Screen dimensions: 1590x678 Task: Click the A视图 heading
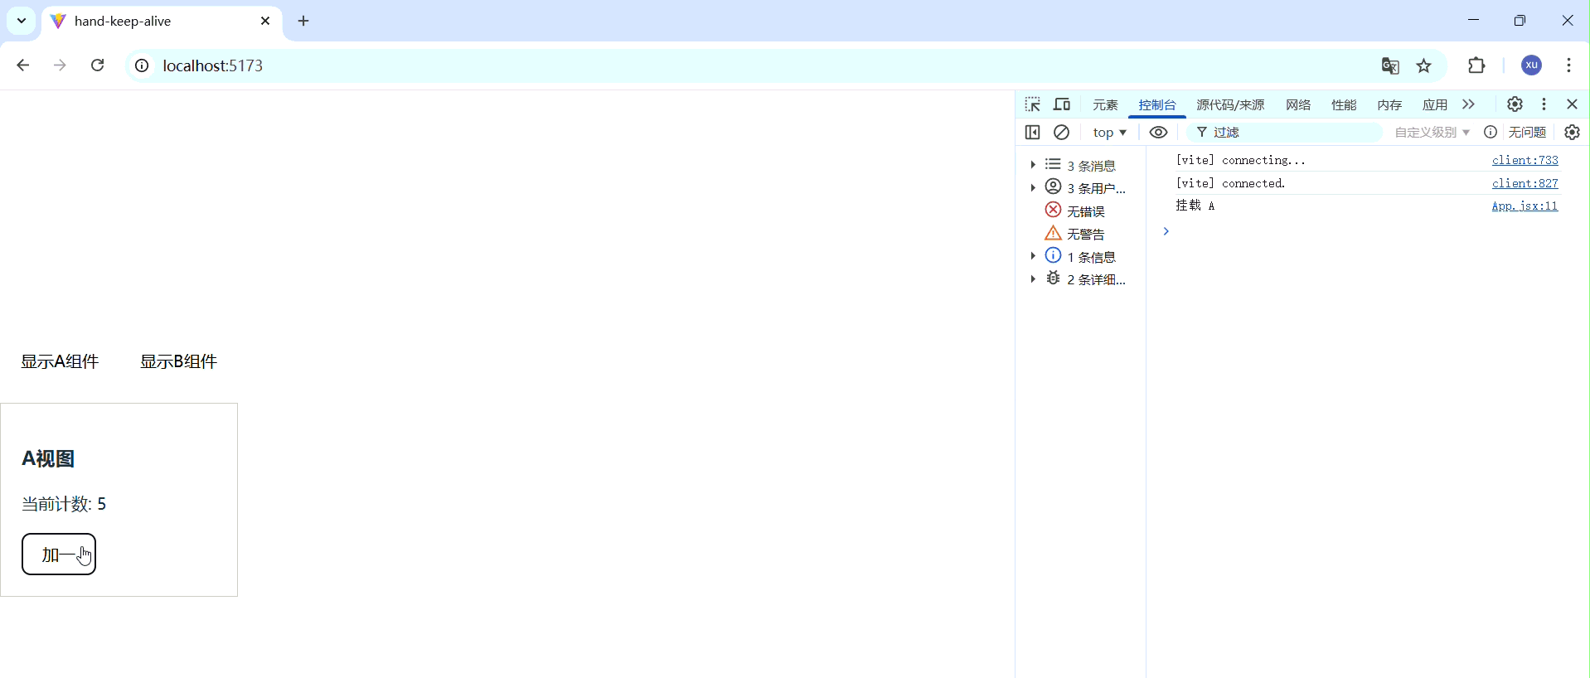(48, 458)
